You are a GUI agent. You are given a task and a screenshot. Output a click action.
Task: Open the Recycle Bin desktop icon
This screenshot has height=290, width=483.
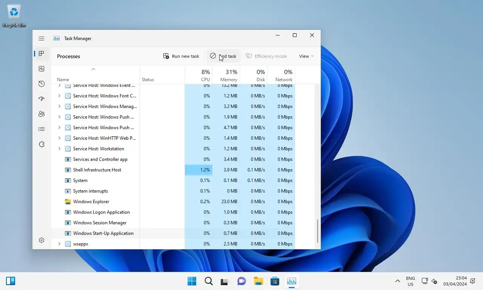[x=14, y=16]
